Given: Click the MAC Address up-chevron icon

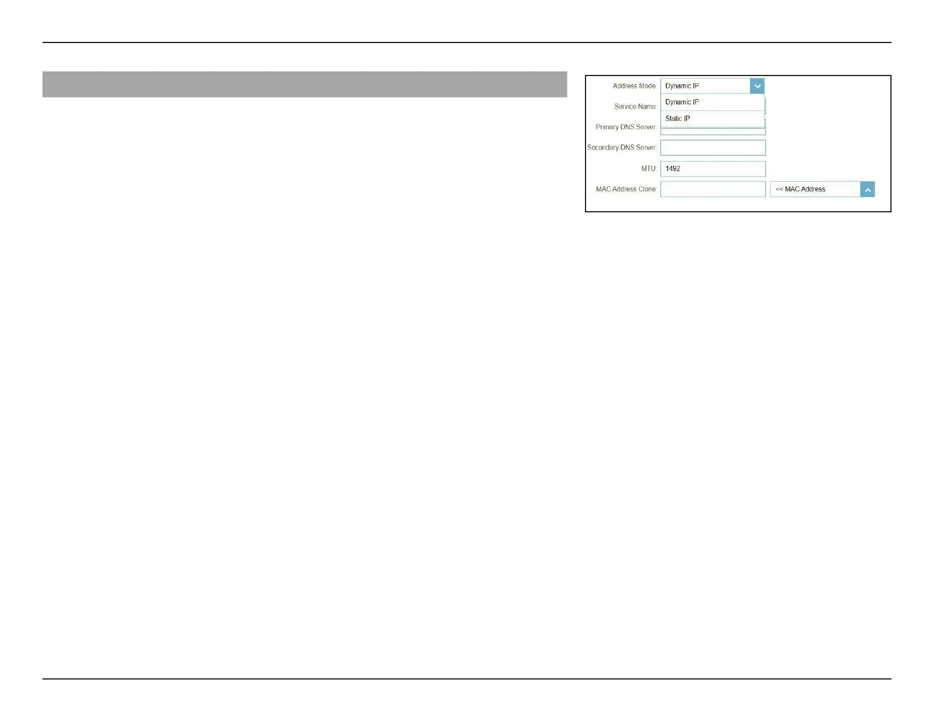Looking at the screenshot, I should (x=867, y=189).
